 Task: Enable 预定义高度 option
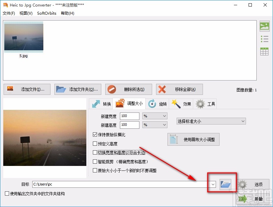tap(94, 144)
